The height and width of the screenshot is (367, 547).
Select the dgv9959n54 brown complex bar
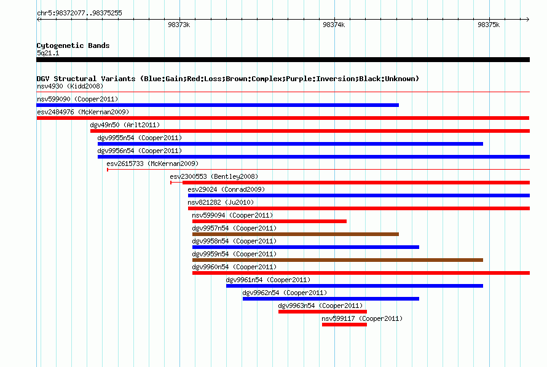[337, 260]
